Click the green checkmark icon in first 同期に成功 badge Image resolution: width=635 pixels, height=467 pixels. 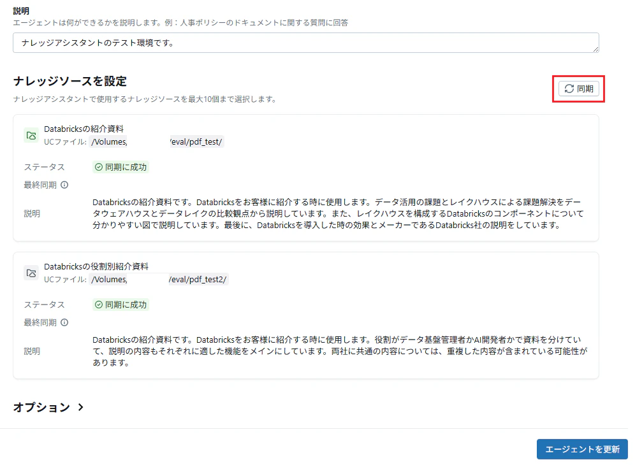click(98, 167)
